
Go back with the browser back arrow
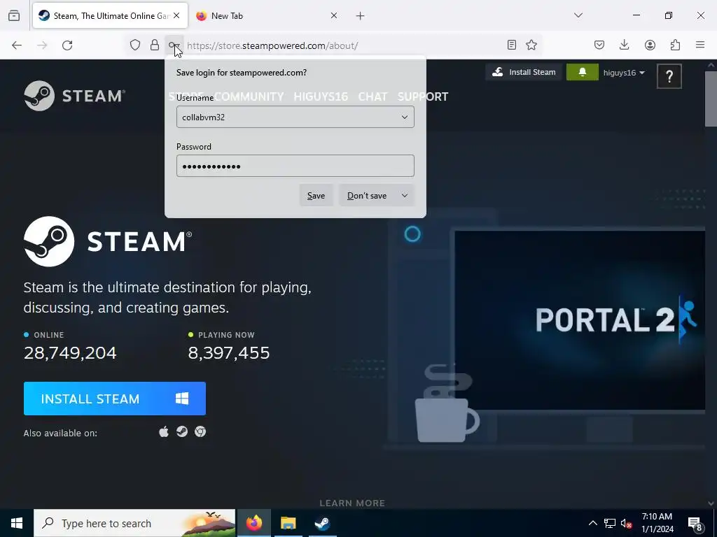pyautogui.click(x=17, y=45)
